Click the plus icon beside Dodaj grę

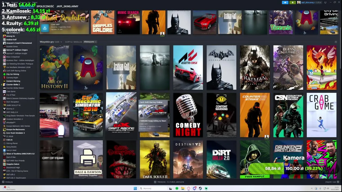pyautogui.click(x=3, y=182)
